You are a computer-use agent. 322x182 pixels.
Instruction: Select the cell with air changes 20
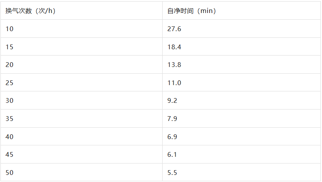point(9,65)
